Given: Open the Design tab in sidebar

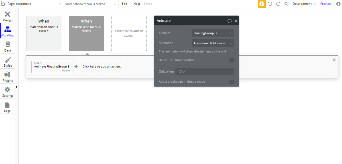Looking at the screenshot, I should coord(8,16).
